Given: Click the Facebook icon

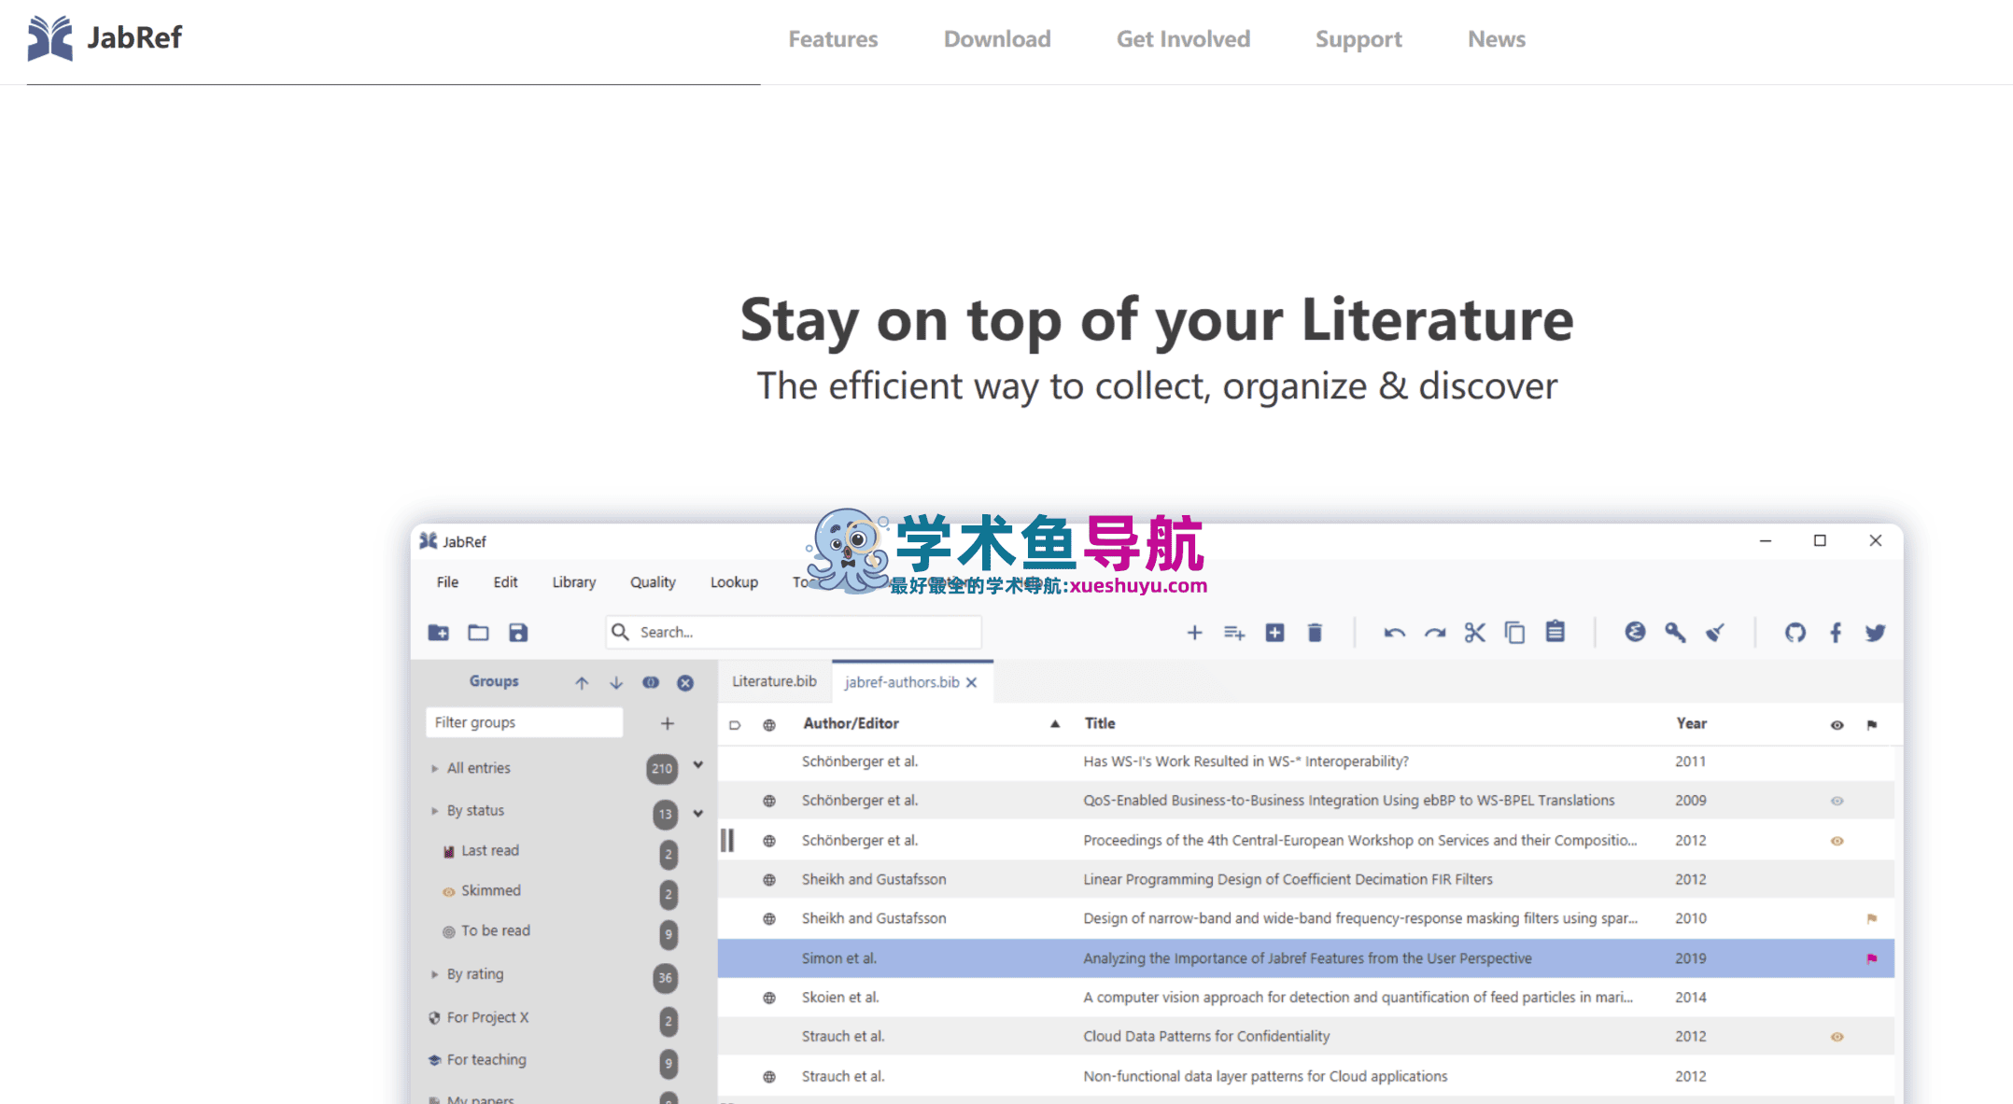Looking at the screenshot, I should coord(1836,633).
